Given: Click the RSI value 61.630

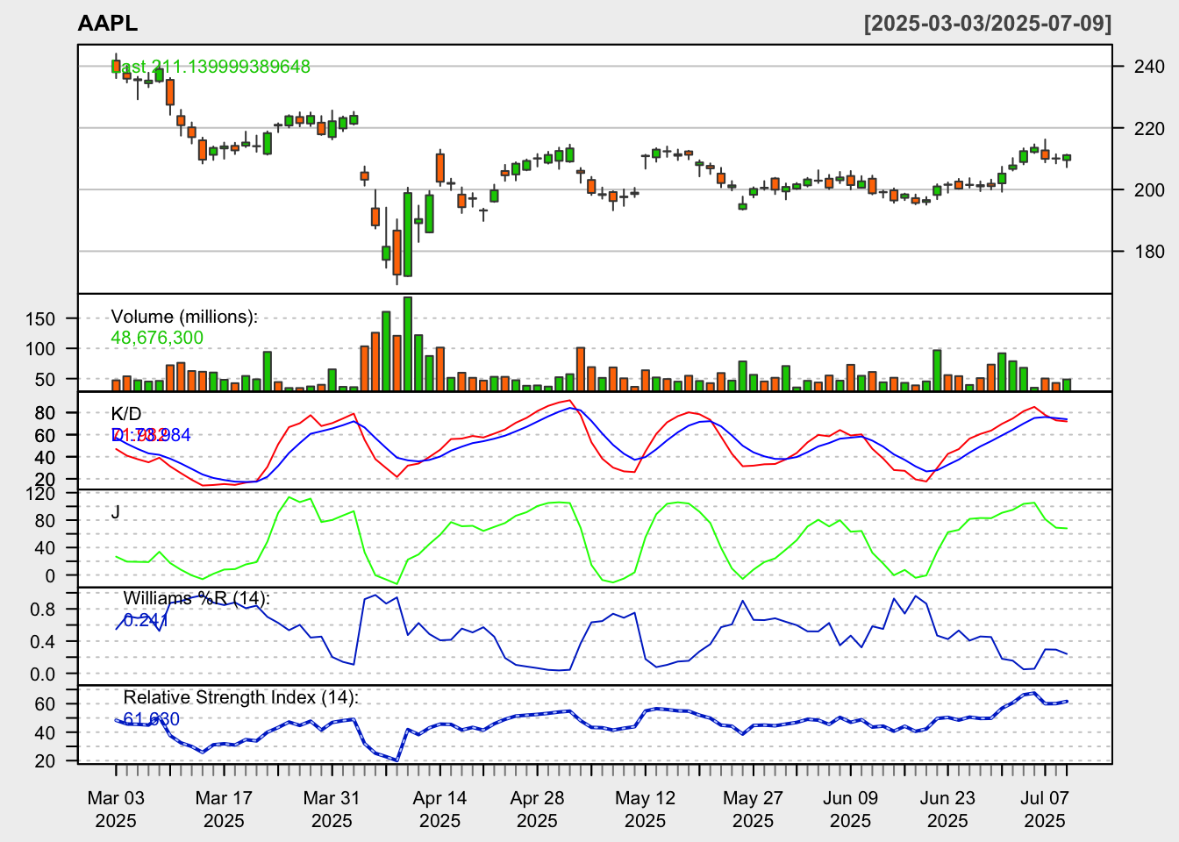Looking at the screenshot, I should tap(152, 719).
